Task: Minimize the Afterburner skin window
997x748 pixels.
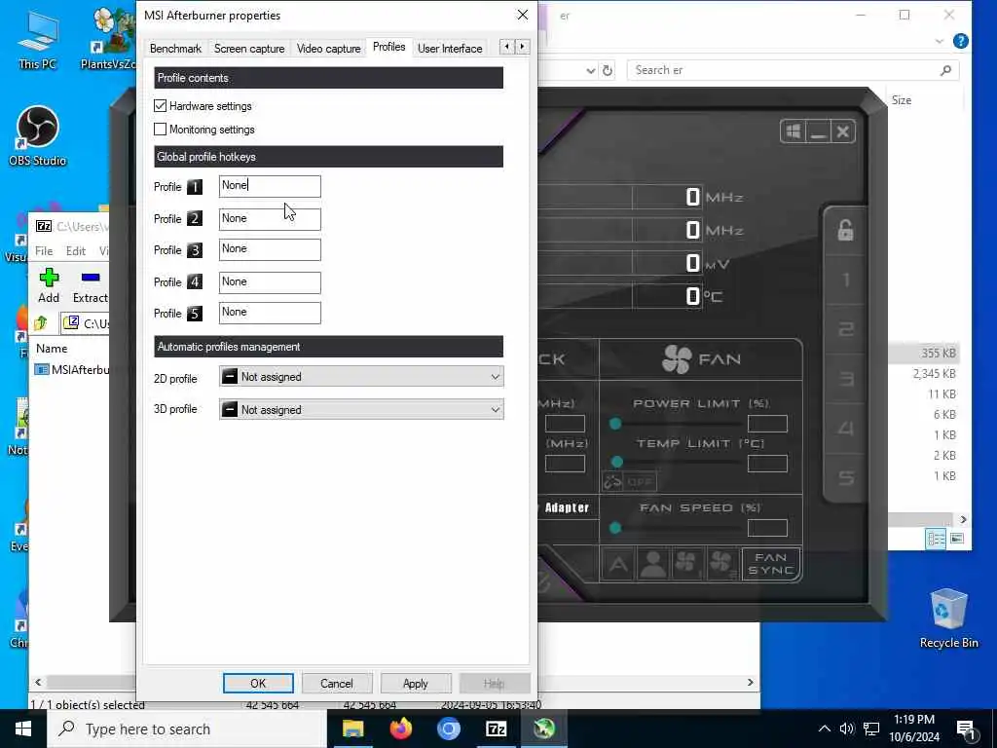Action: [818, 131]
